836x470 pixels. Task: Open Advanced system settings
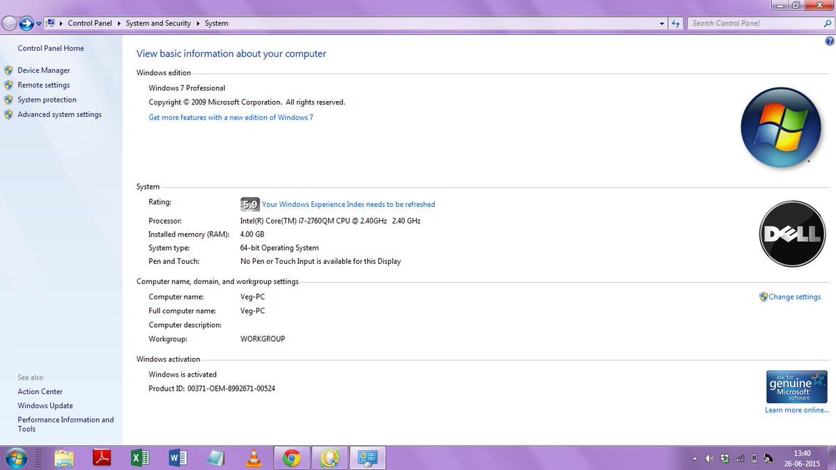pos(60,114)
